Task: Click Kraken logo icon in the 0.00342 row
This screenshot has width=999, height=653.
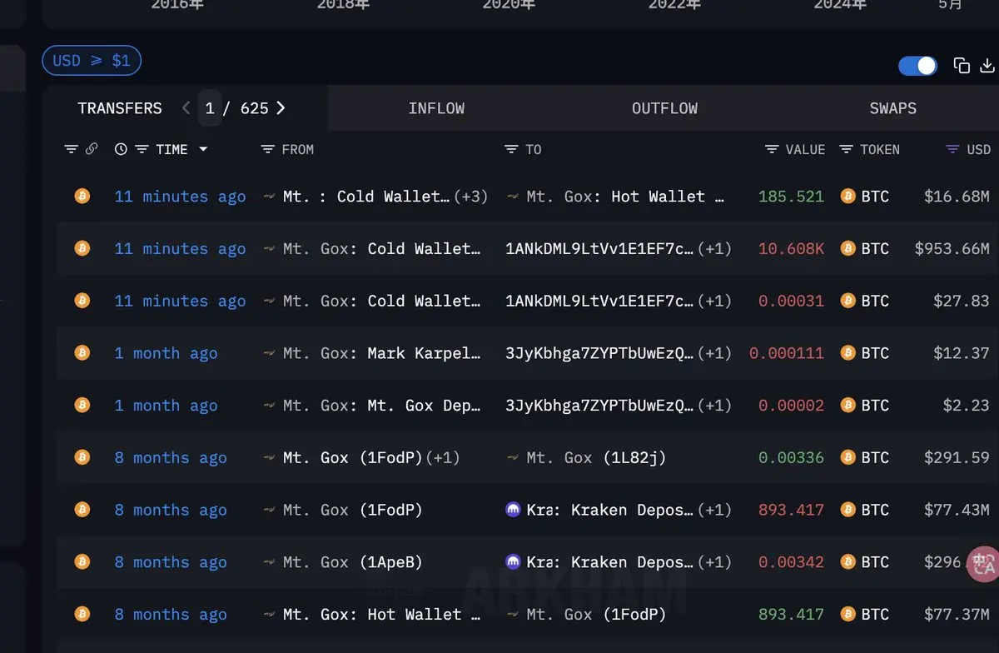Action: 513,562
